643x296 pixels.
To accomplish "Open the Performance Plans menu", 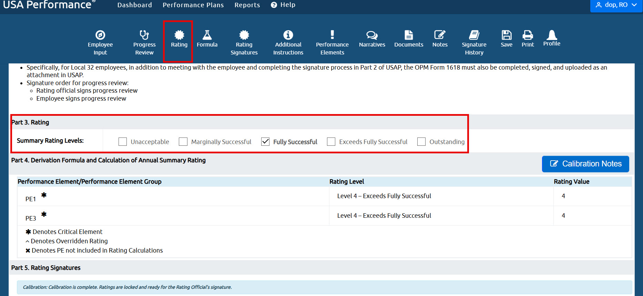I will coord(193,5).
